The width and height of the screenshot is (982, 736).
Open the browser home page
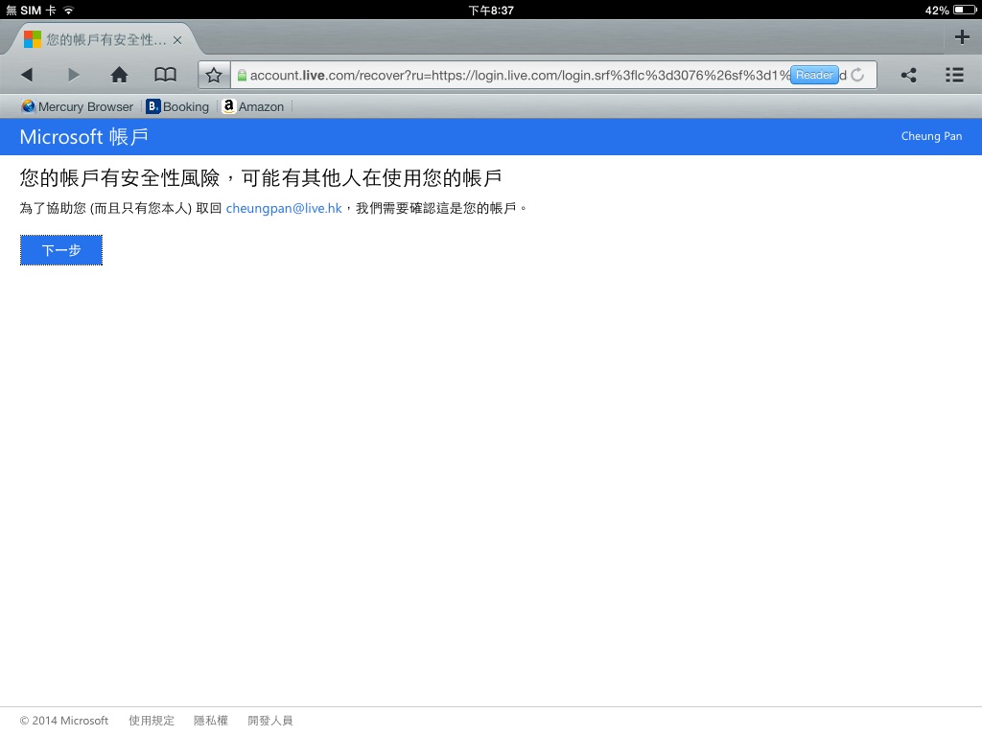click(x=119, y=75)
